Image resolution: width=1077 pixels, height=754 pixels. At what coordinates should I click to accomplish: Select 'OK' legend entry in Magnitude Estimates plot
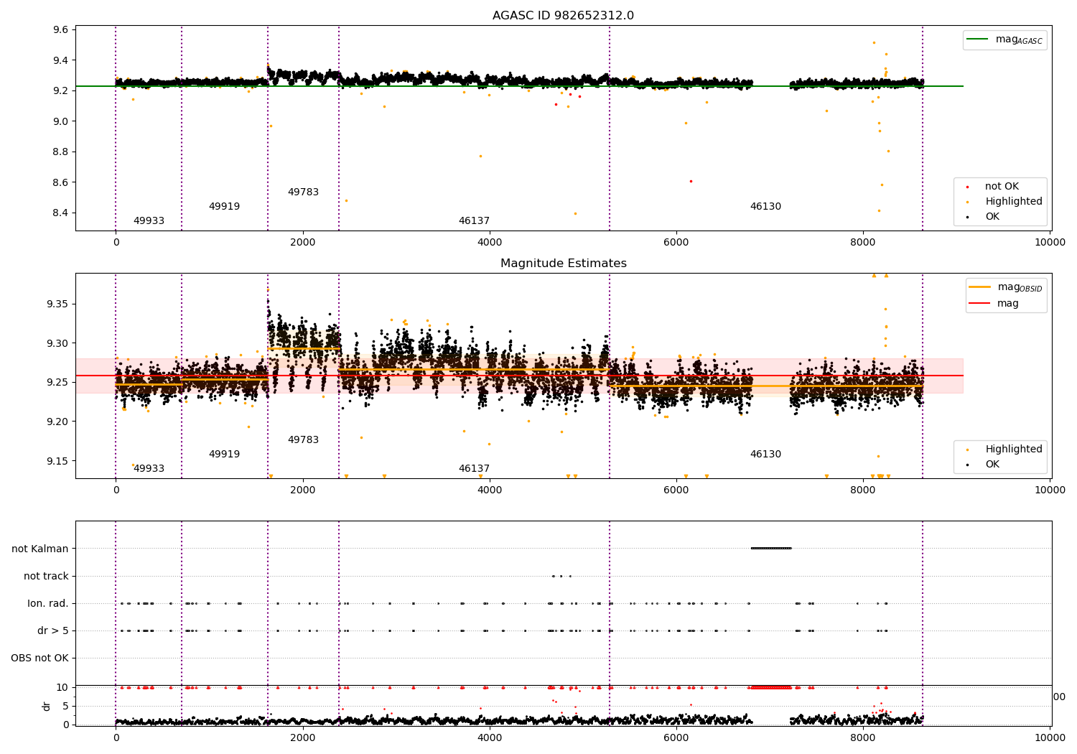pyautogui.click(x=992, y=465)
